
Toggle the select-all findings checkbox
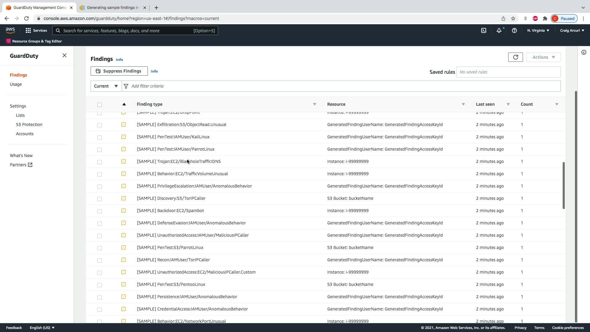(x=100, y=105)
